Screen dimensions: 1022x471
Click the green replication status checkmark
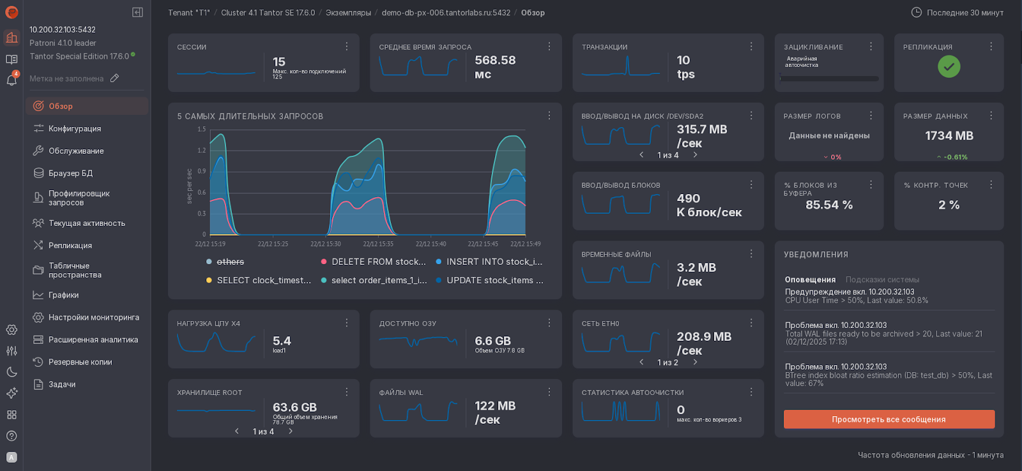pyautogui.click(x=949, y=66)
